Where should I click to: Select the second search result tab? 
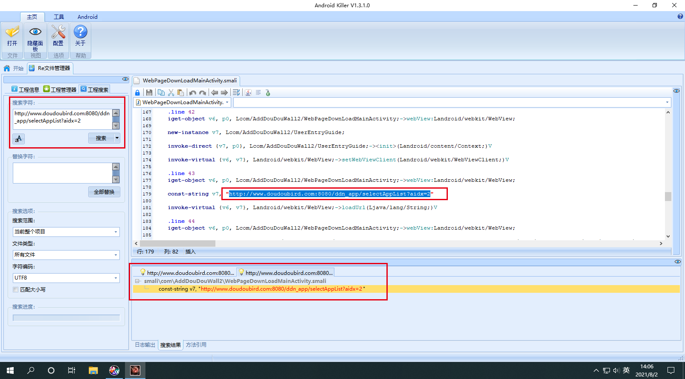[x=285, y=272]
